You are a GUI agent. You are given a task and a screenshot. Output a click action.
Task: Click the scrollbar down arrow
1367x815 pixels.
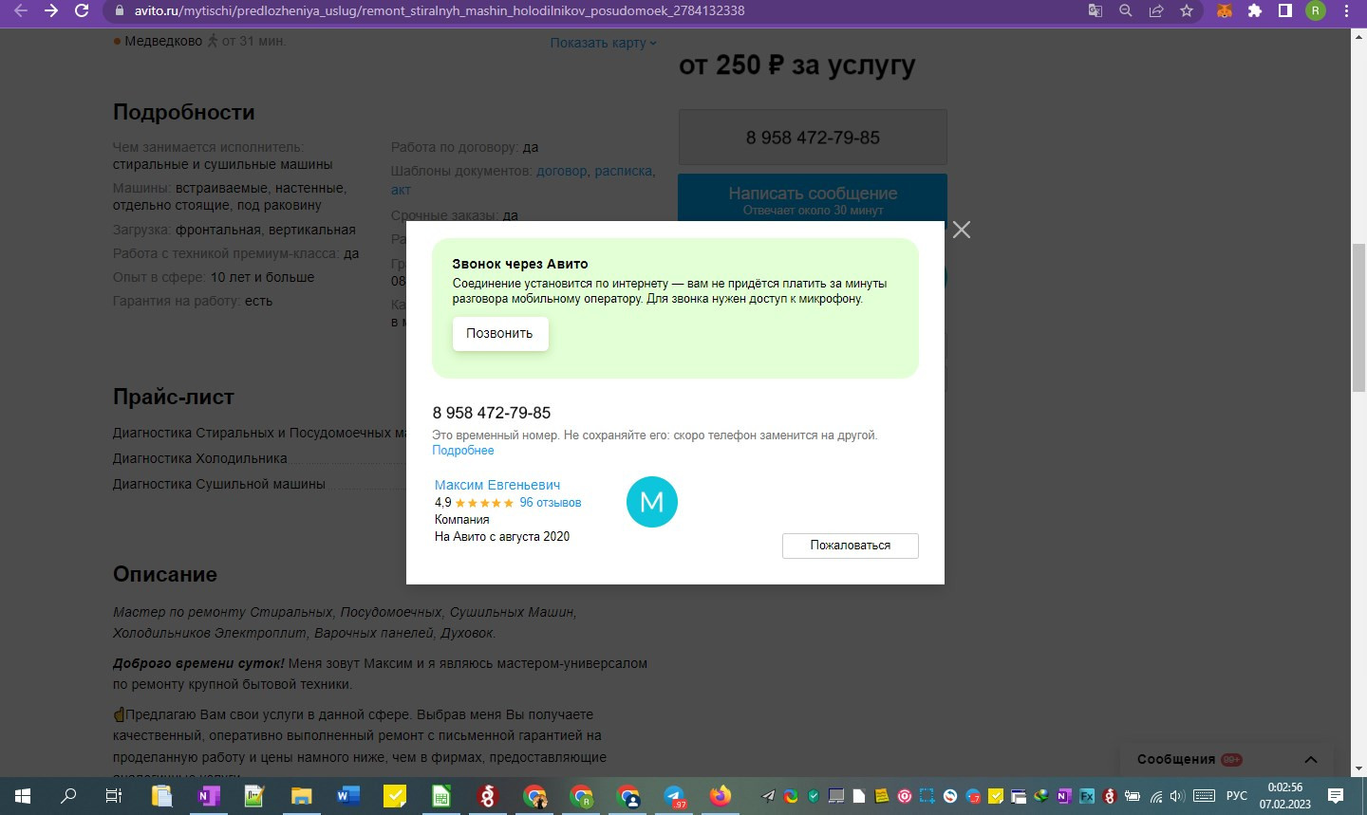coord(1358,769)
